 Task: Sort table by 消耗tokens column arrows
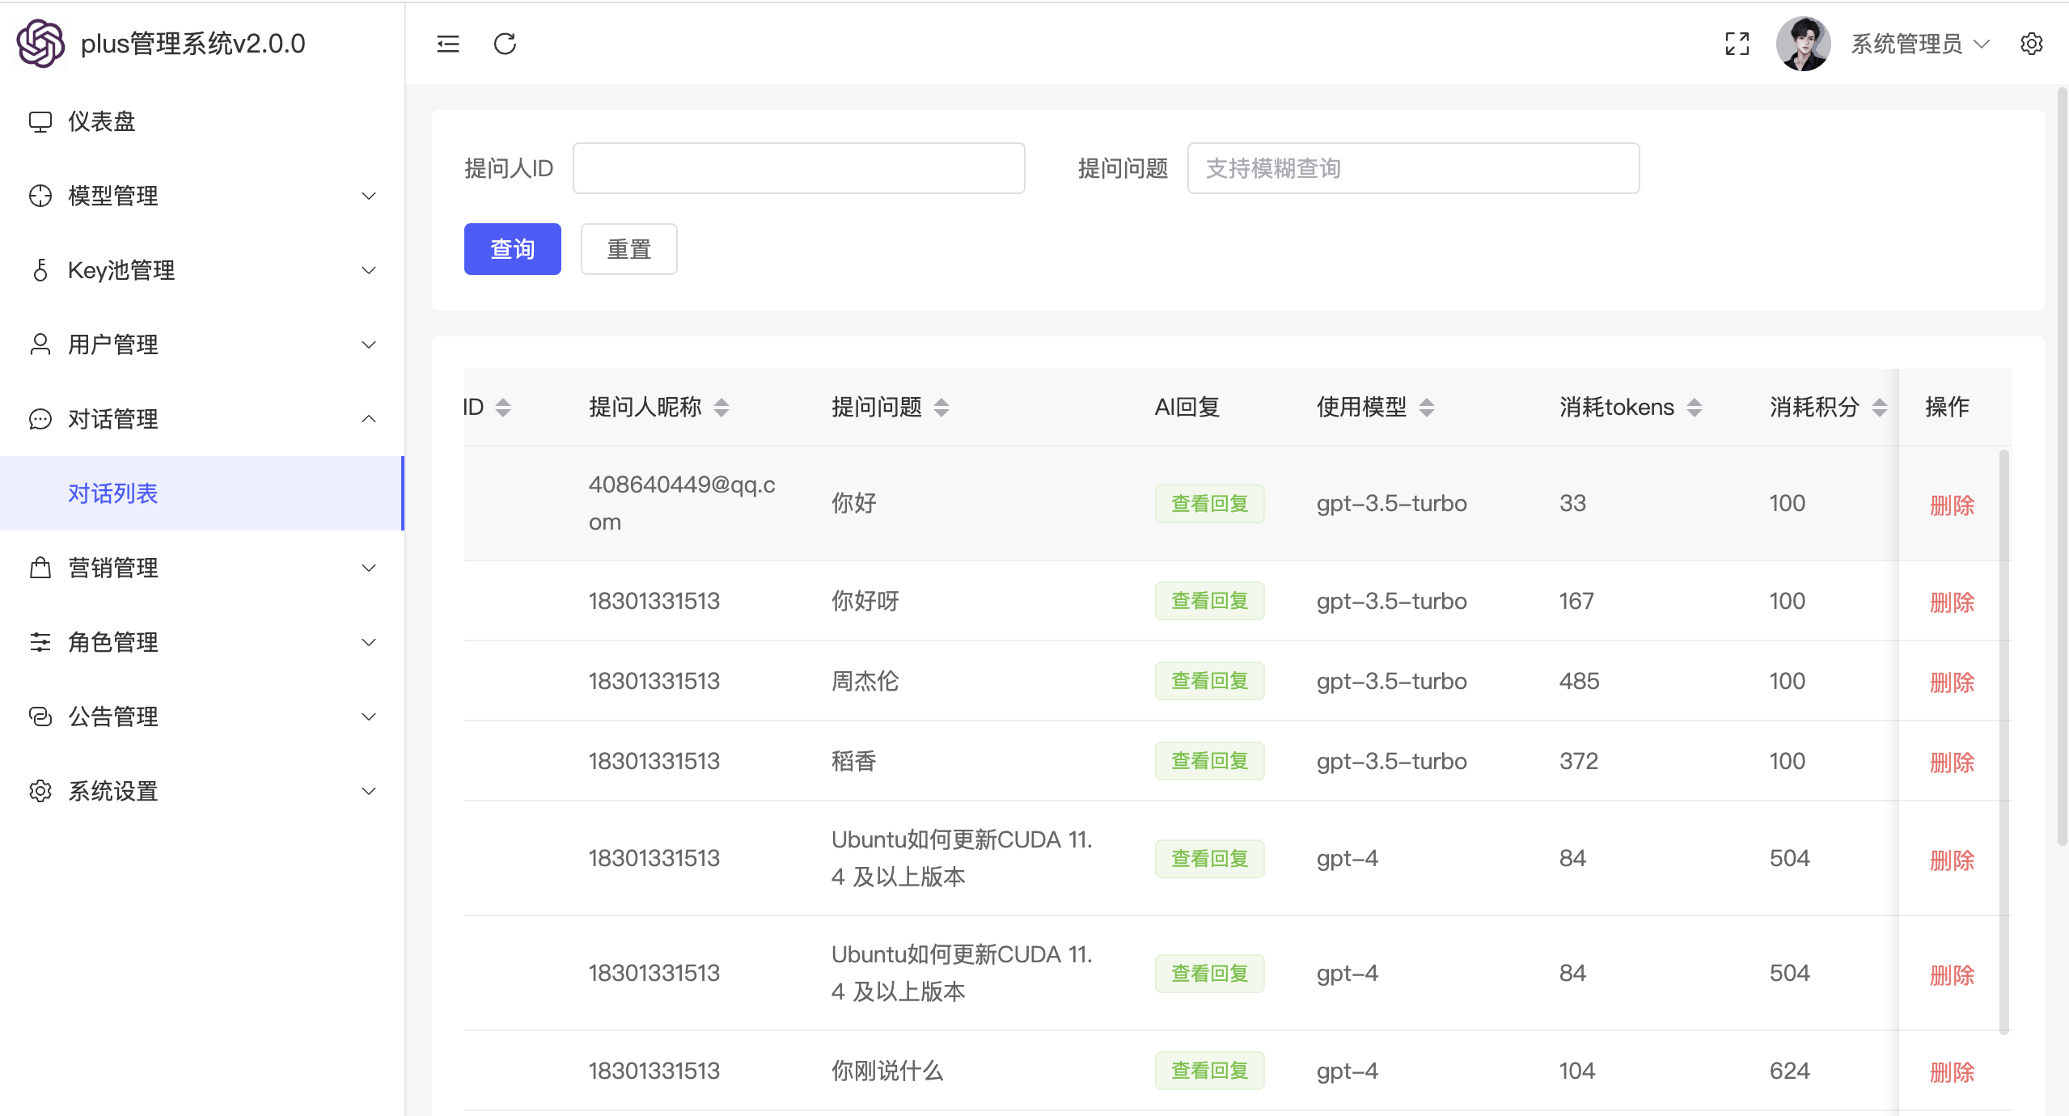tap(1694, 408)
